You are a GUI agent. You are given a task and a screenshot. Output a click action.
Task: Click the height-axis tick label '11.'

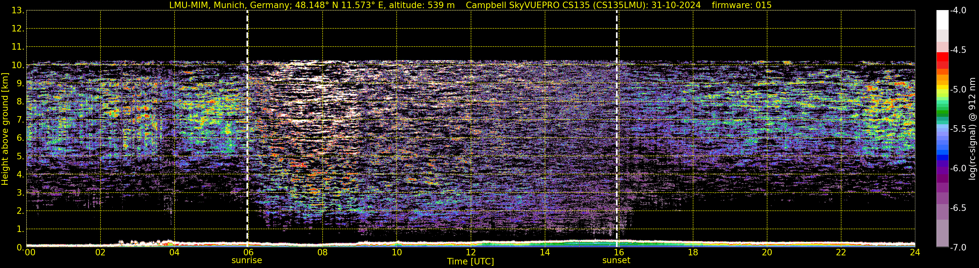(x=18, y=47)
